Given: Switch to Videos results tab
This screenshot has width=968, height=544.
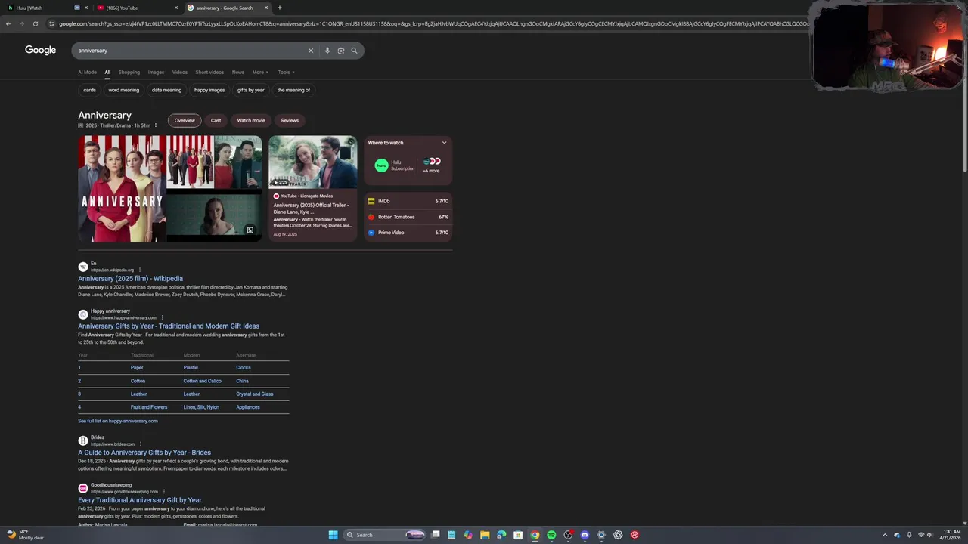Looking at the screenshot, I should pyautogui.click(x=179, y=73).
